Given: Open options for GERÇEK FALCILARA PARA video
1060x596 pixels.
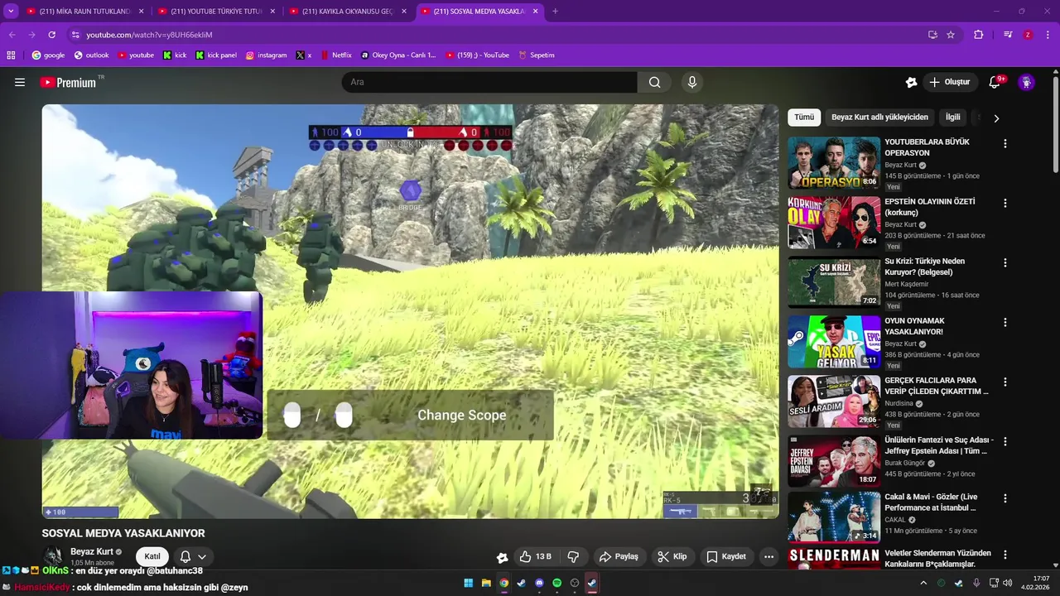Looking at the screenshot, I should coord(1005,382).
